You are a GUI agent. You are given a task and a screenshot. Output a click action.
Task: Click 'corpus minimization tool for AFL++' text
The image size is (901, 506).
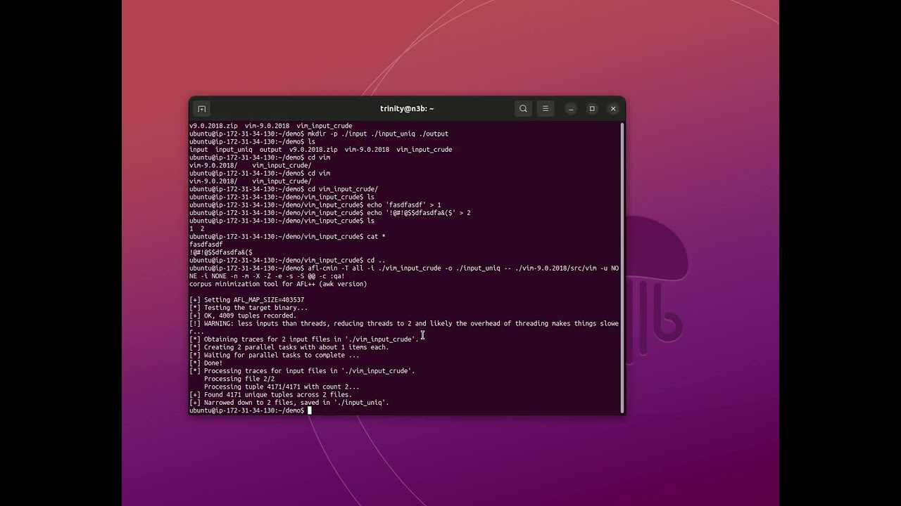[278, 284]
